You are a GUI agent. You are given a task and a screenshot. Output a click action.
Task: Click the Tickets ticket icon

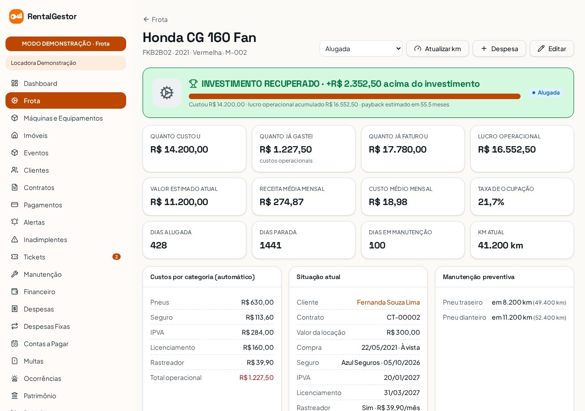[15, 257]
